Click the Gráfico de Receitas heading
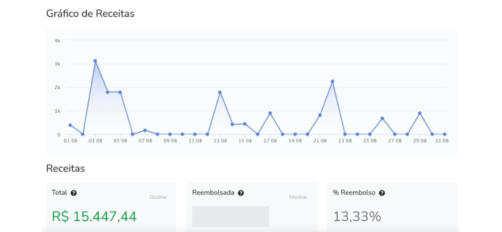 pyautogui.click(x=90, y=14)
